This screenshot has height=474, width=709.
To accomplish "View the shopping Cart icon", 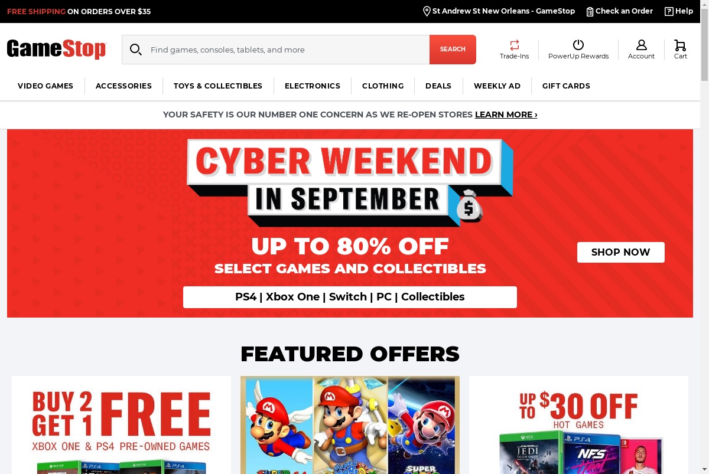I will tap(680, 45).
